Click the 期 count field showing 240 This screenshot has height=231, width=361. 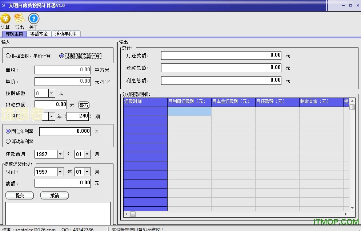tap(77, 116)
